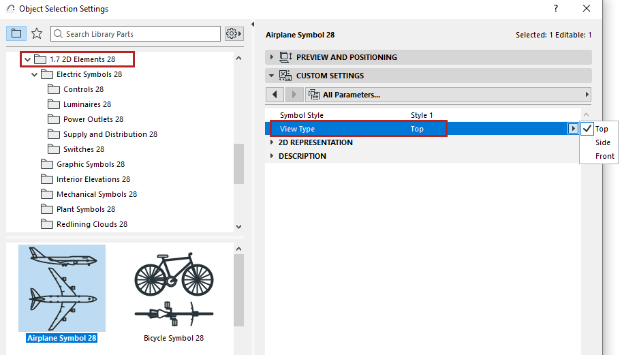This screenshot has width=622, height=355.
Task: Choose Front in View Type menu
Action: [604, 156]
